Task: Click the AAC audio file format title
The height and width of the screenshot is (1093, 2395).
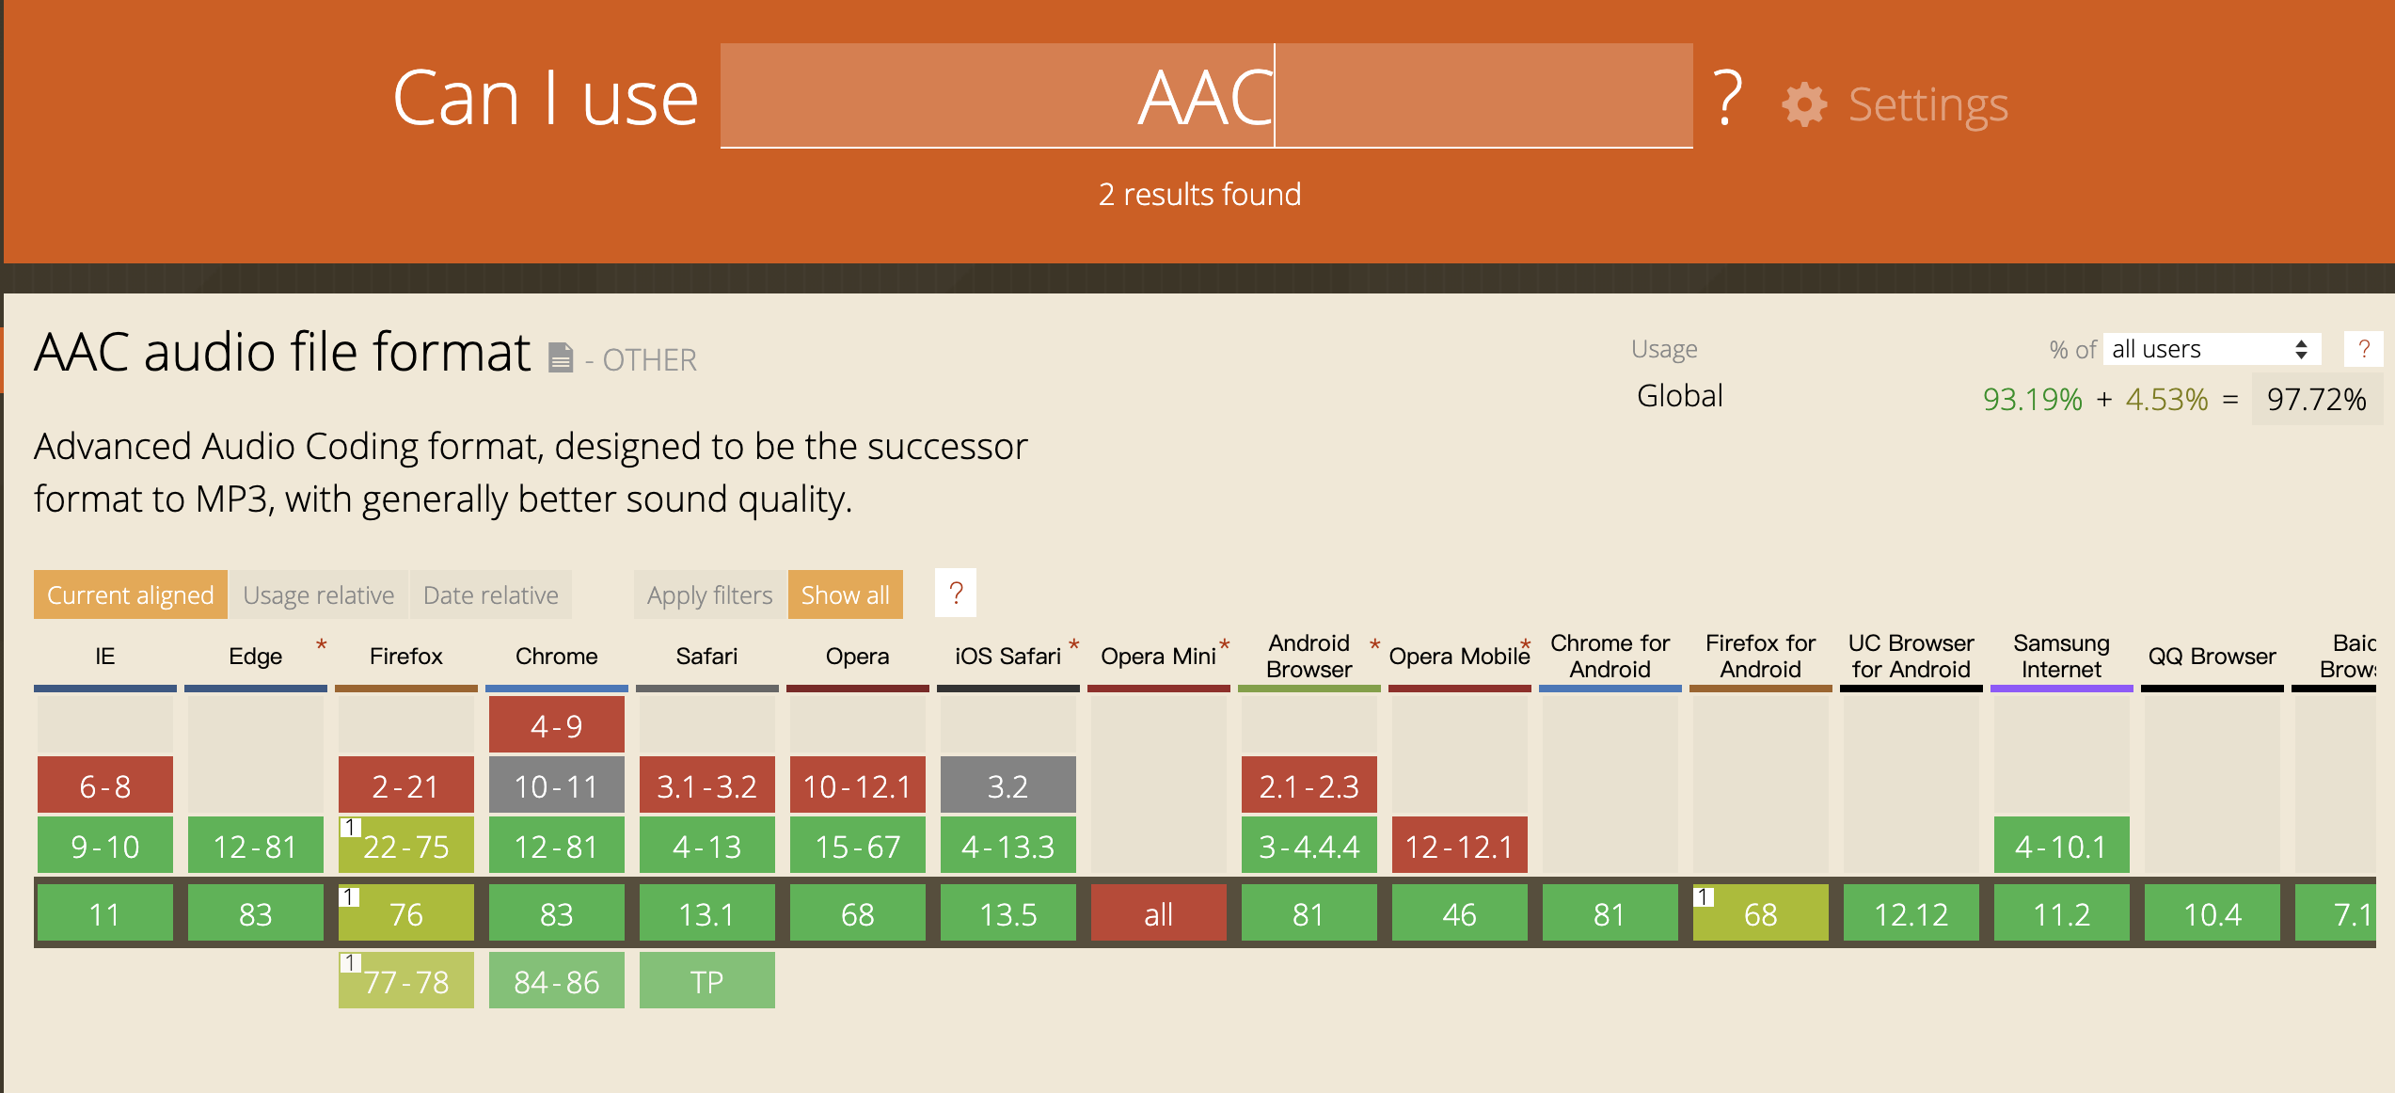Action: (282, 353)
